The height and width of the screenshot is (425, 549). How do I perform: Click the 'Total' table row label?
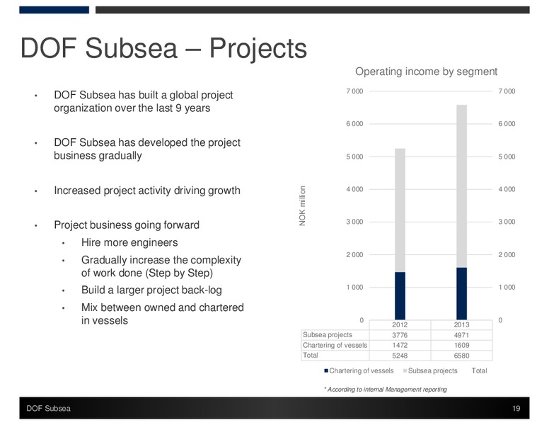[310, 355]
